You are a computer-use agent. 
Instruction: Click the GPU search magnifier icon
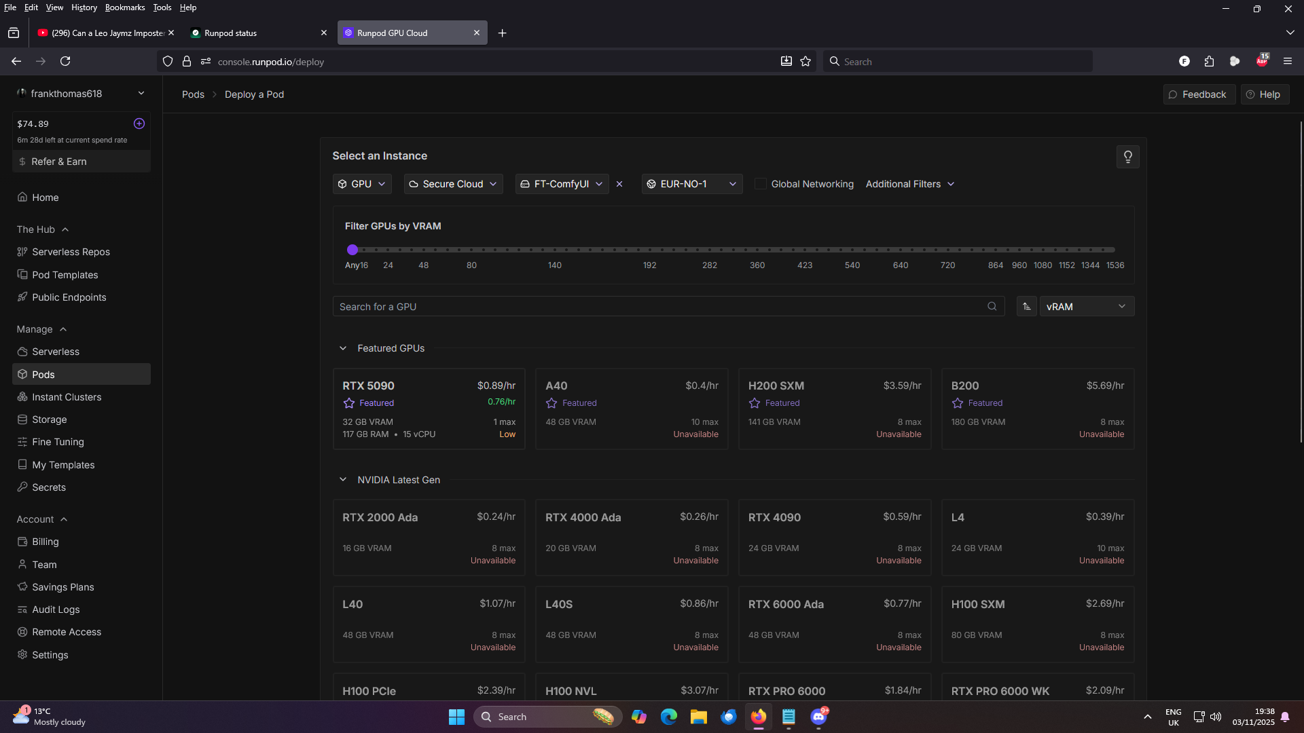click(992, 307)
